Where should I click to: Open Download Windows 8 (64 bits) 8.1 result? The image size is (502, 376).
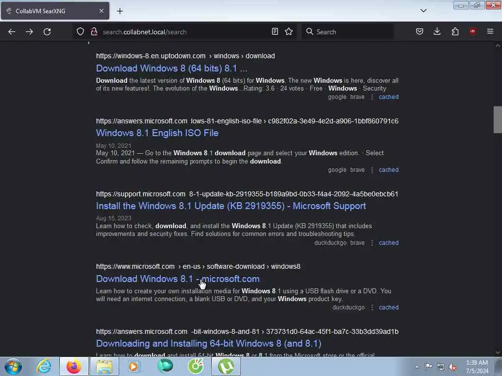coord(172,68)
